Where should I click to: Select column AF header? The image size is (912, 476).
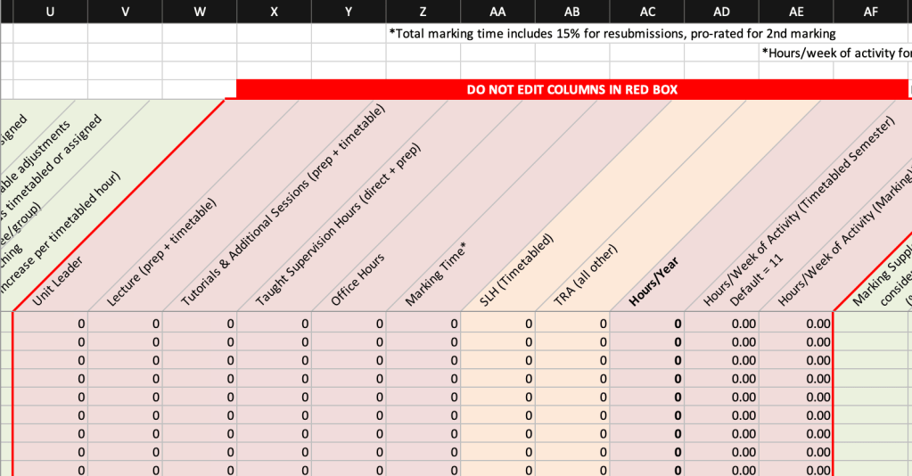point(871,11)
